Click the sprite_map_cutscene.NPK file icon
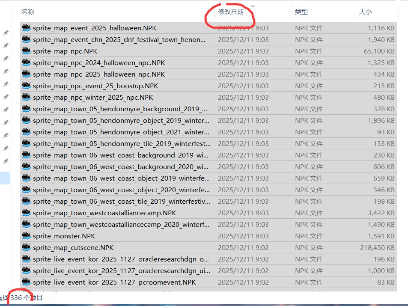 (26, 247)
